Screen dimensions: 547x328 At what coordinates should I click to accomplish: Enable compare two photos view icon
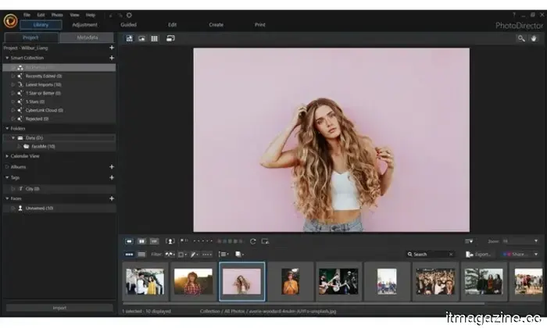coord(141,241)
